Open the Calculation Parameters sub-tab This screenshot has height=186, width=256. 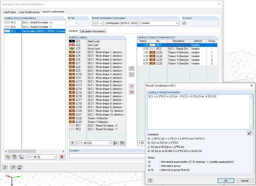pyautogui.click(x=93, y=31)
